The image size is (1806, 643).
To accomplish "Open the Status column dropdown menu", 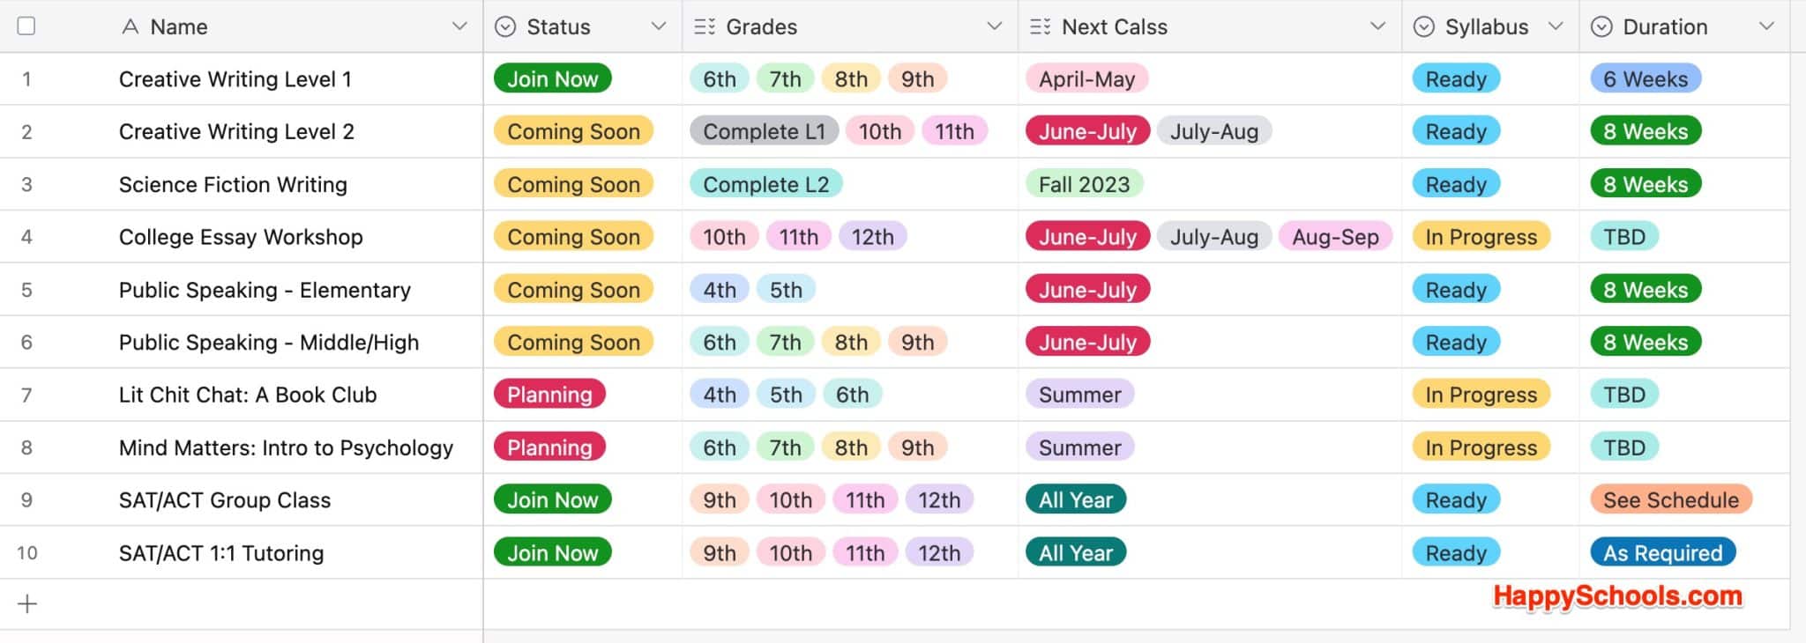I will point(659,26).
